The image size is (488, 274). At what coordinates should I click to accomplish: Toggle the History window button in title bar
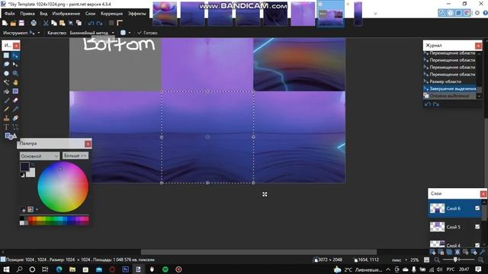point(450,13)
